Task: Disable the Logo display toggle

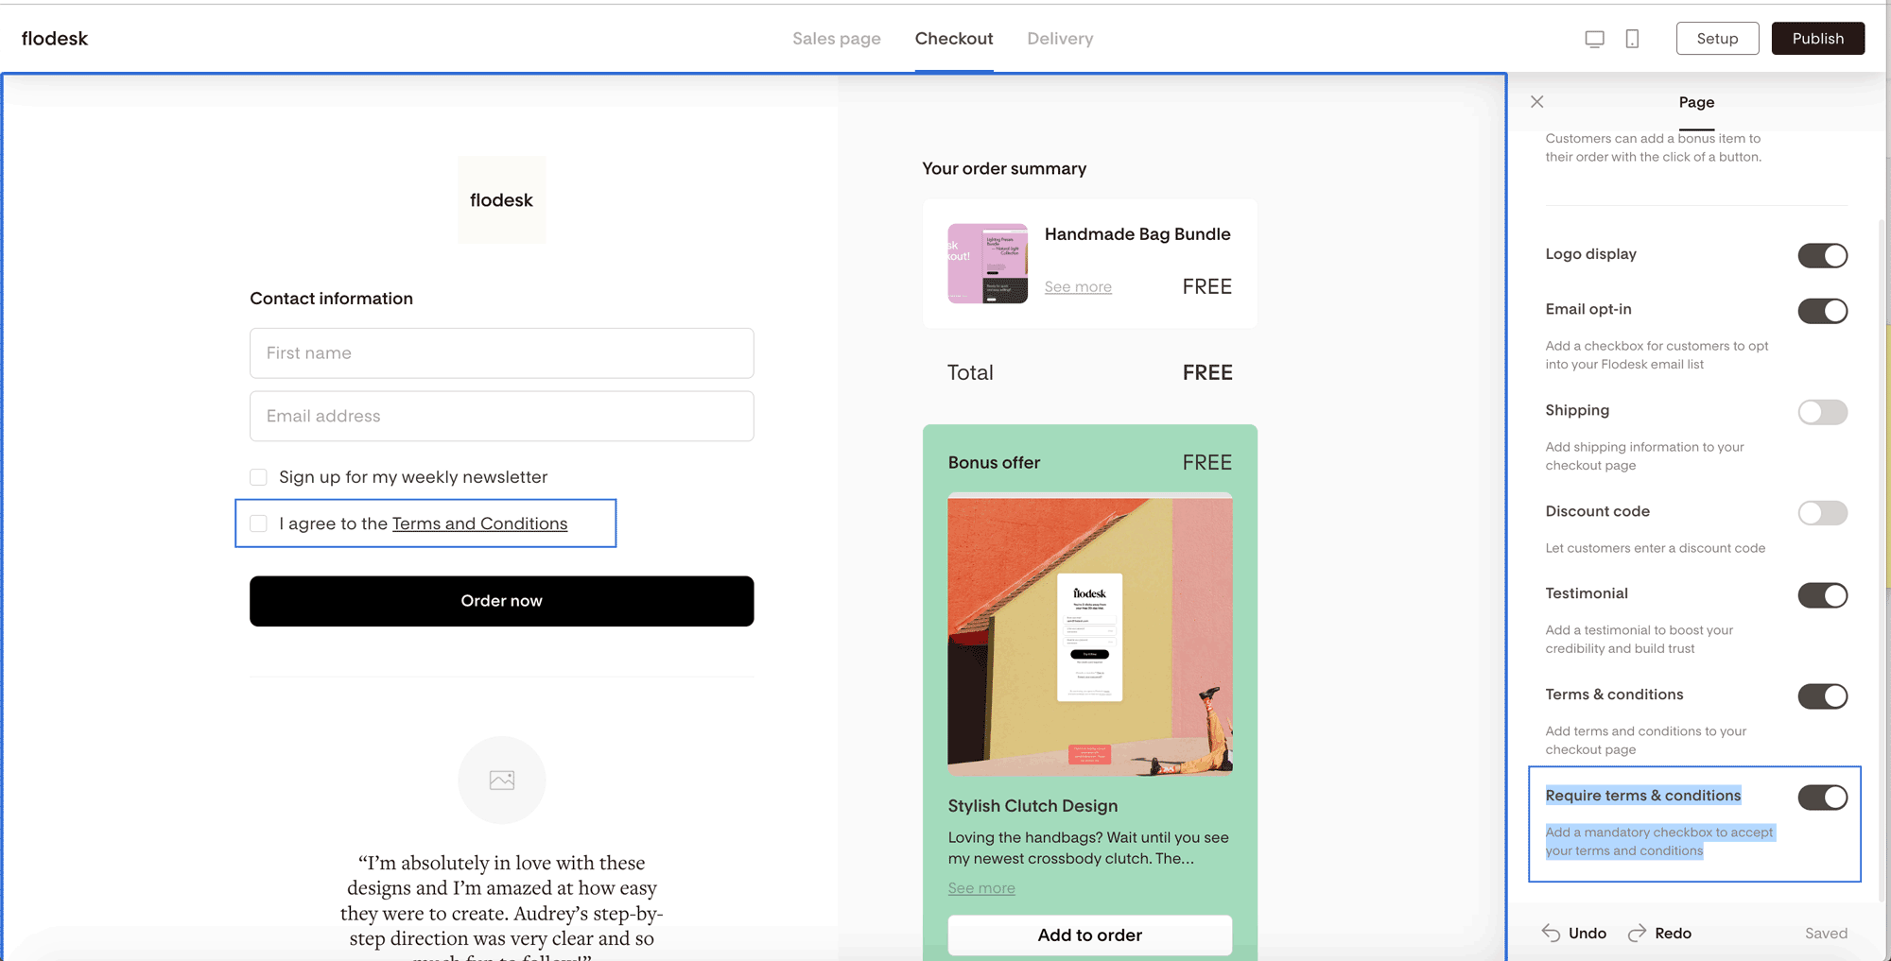Action: click(x=1822, y=255)
